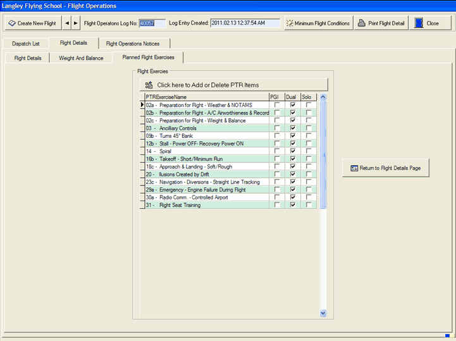Open Flight Operations Notices tab

tap(133, 44)
